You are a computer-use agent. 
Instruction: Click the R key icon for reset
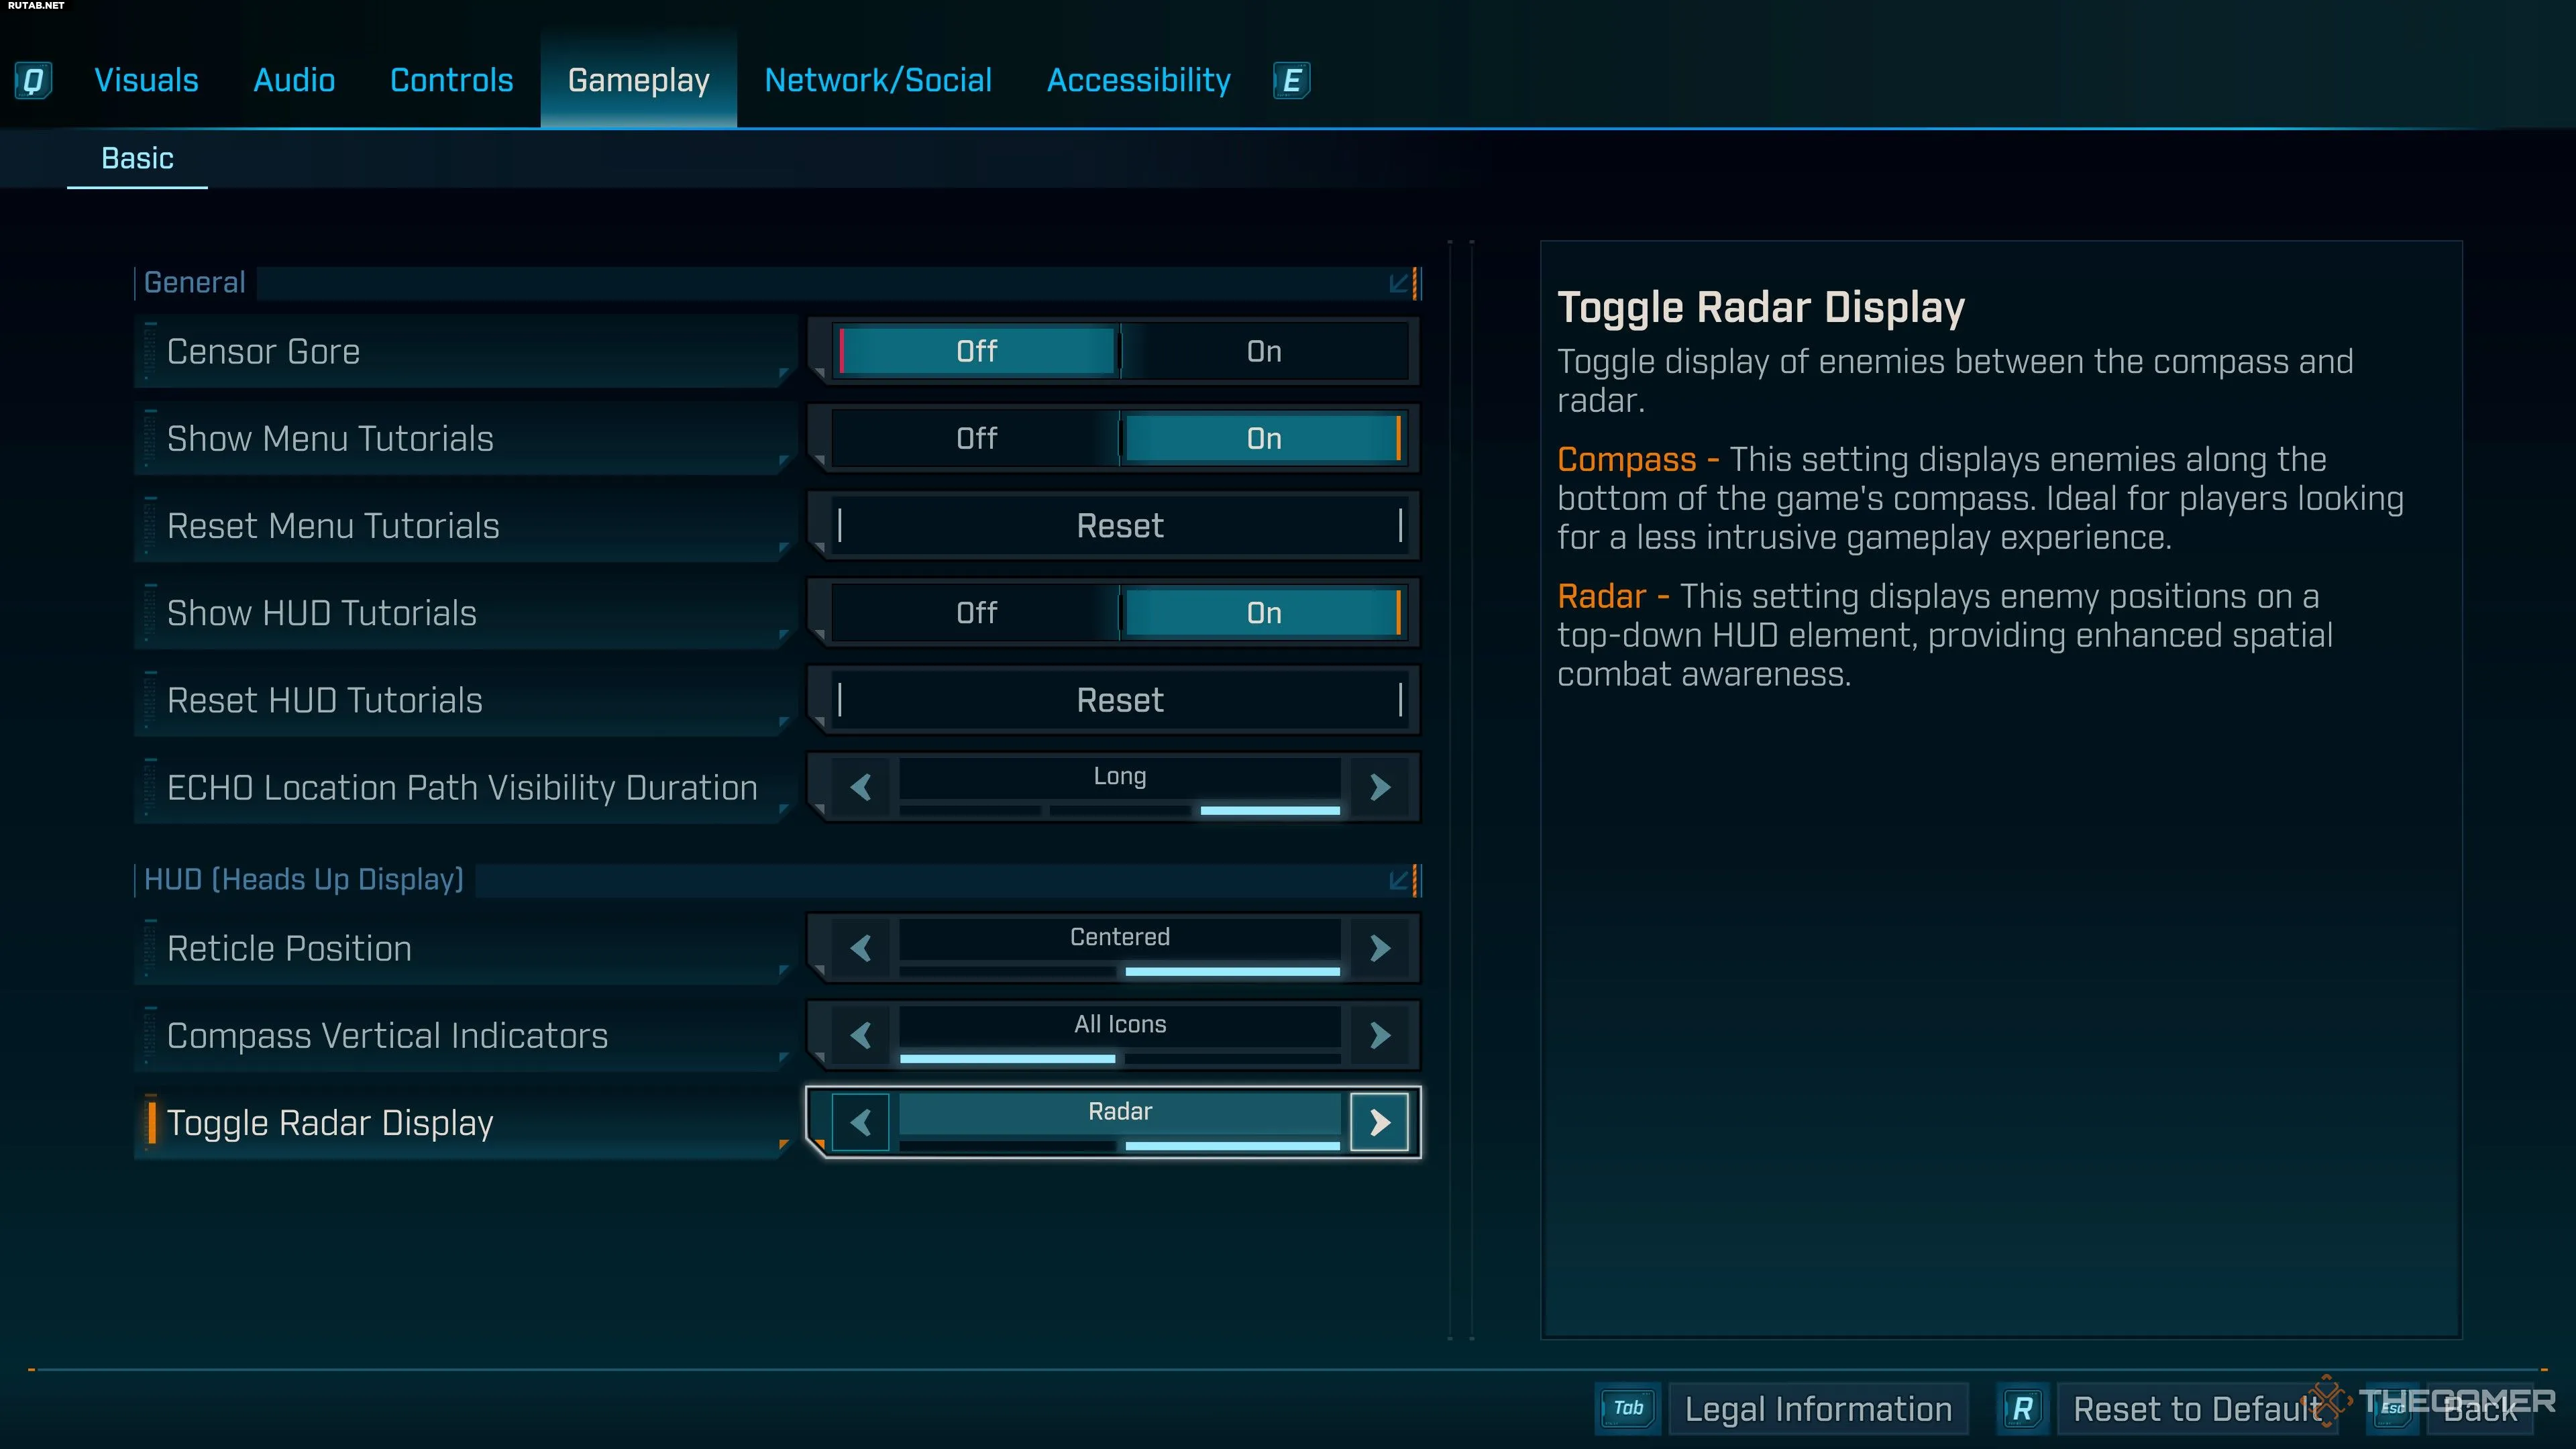(x=2022, y=1408)
